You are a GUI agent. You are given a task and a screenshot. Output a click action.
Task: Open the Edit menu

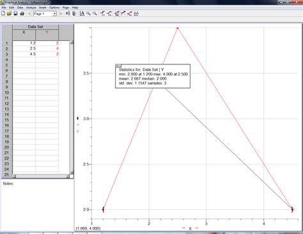(x=12, y=8)
